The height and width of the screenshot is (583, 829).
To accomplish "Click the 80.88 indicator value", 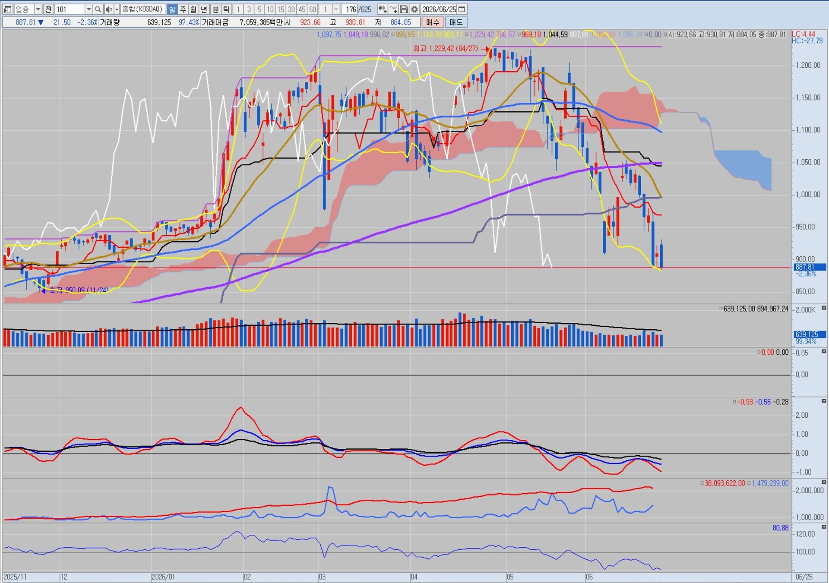I will pos(780,528).
